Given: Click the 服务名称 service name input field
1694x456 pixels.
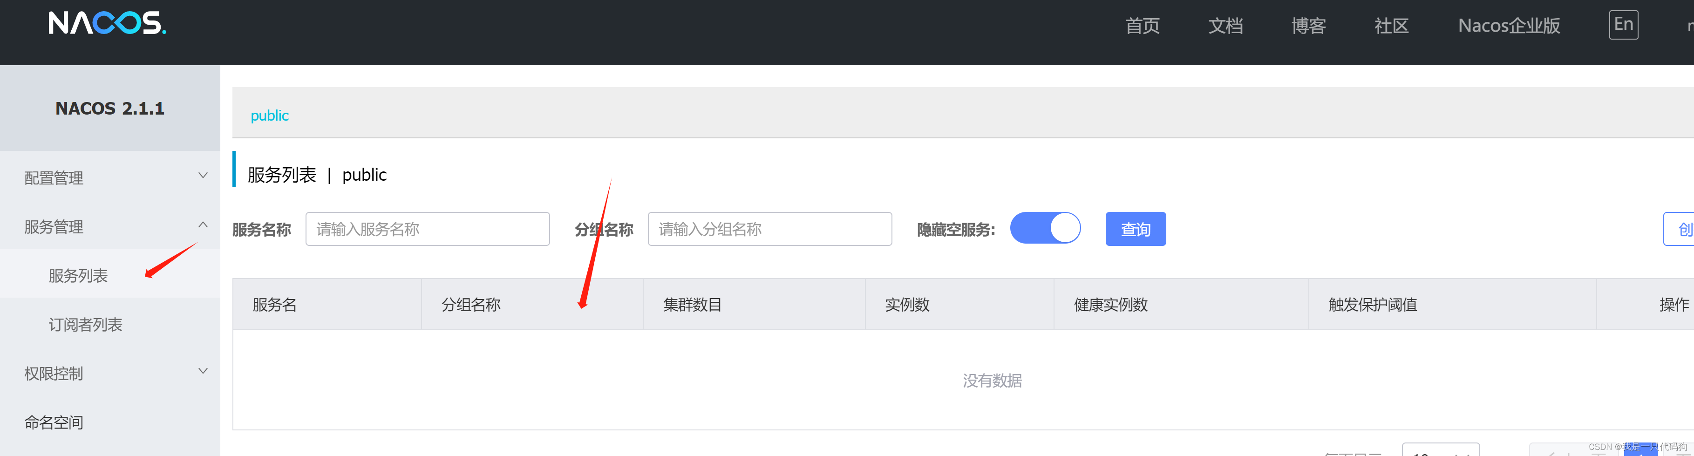Looking at the screenshot, I should pyautogui.click(x=428, y=228).
